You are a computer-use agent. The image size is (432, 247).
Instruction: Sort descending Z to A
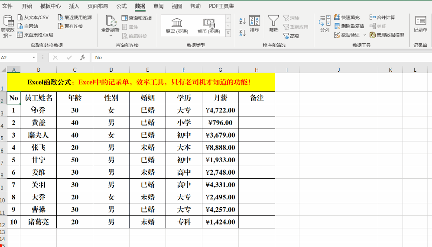point(243,33)
